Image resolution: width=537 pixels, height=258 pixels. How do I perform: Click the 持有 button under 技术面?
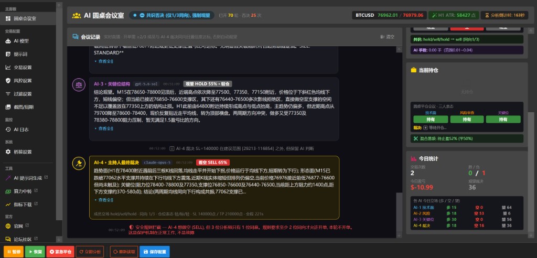tap(431, 119)
